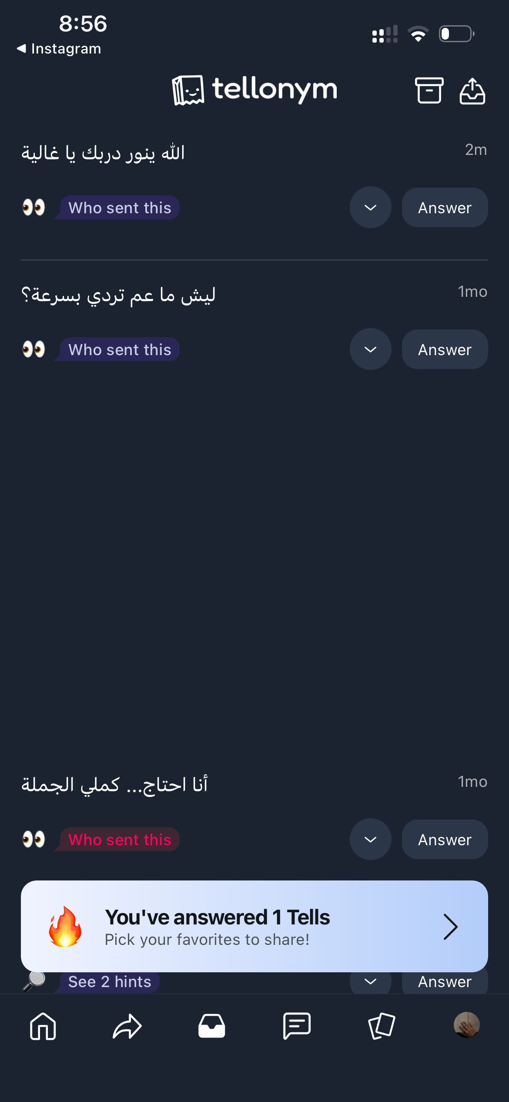Open the cards icon in bottom navigation
Viewport: 509px width, 1102px height.
pos(382,1025)
